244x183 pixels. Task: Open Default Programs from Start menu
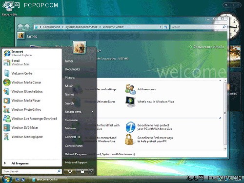click(76, 154)
